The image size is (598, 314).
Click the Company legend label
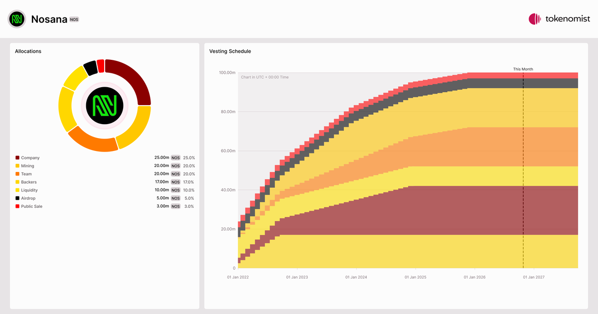[x=30, y=158]
